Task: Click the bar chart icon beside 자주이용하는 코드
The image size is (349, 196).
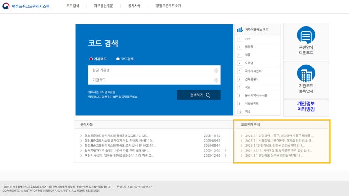Action: [240, 30]
